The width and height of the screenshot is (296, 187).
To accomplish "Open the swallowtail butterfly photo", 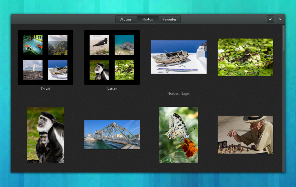I will coord(179,135).
